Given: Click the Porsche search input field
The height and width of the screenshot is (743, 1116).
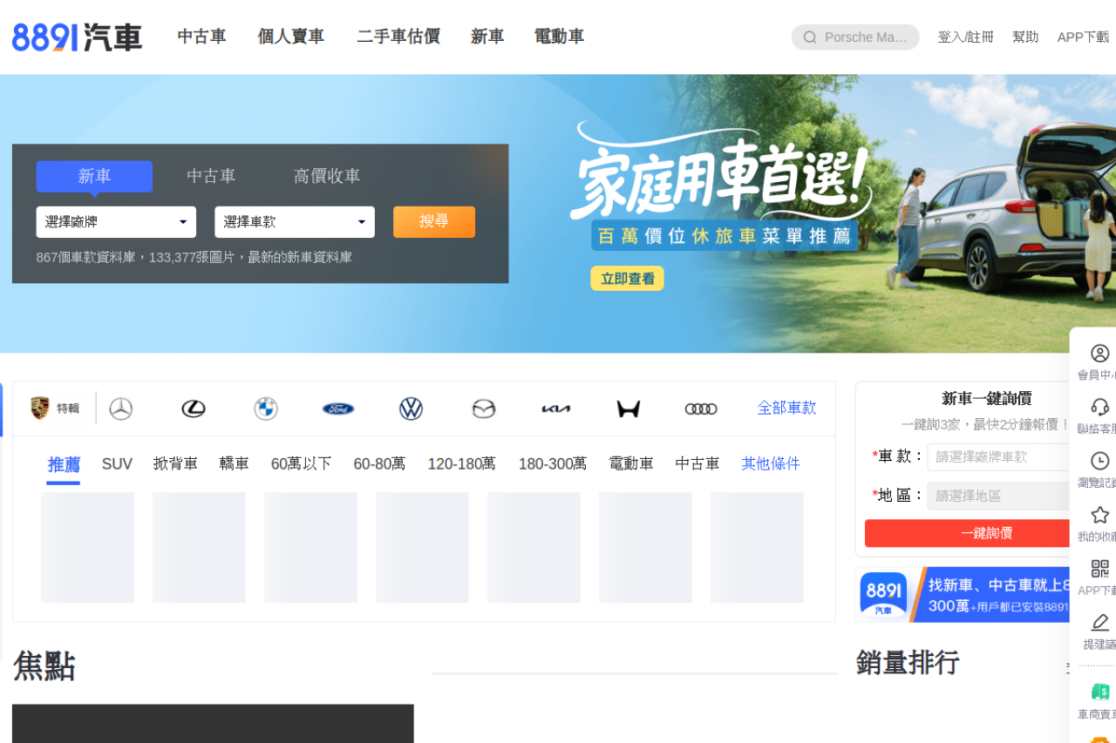Looking at the screenshot, I should (x=865, y=37).
